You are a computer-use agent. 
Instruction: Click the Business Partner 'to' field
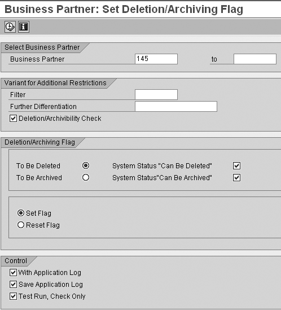point(255,59)
